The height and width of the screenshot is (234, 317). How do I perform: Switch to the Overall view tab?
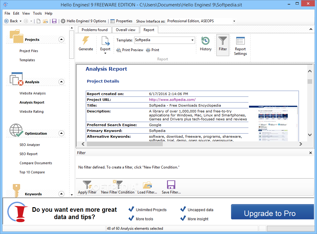(x=126, y=30)
